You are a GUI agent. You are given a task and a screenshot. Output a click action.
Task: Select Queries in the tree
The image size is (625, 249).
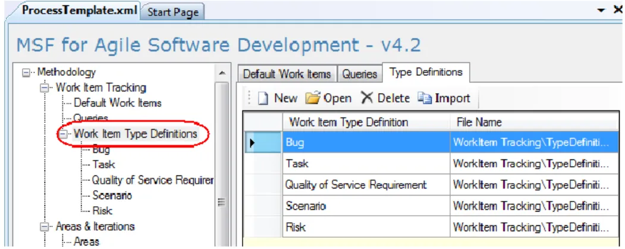point(90,119)
